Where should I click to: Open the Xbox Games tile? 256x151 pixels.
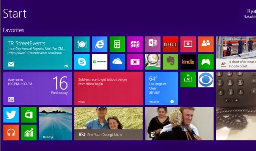coord(206,62)
